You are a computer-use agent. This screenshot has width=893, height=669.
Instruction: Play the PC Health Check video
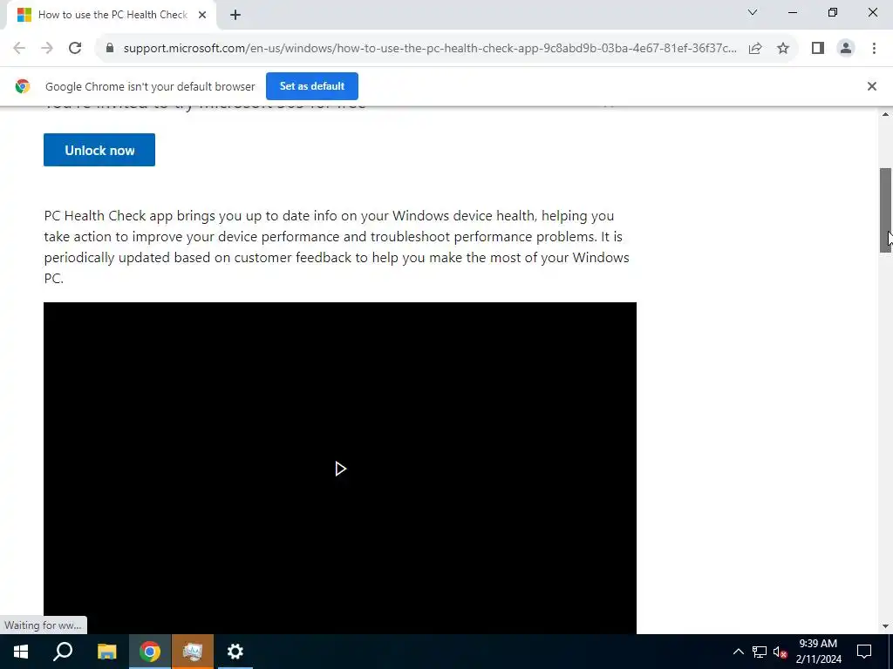(340, 469)
